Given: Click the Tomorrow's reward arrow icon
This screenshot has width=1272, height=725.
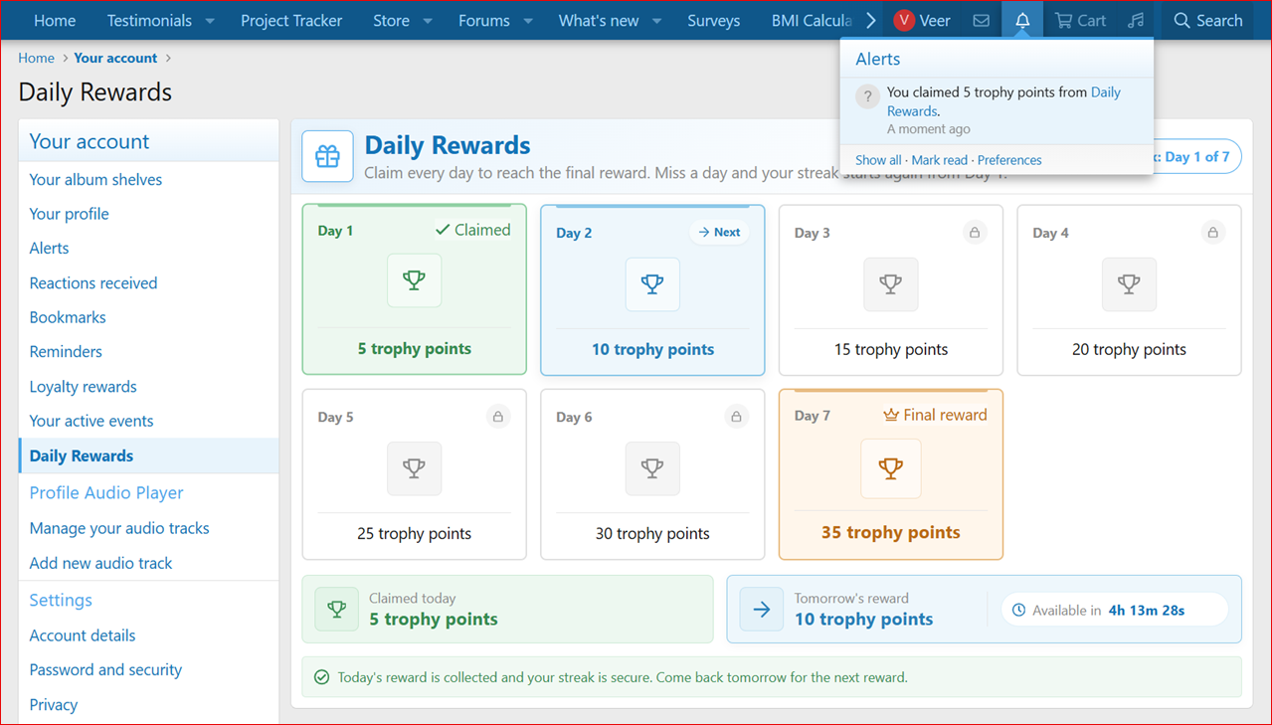Looking at the screenshot, I should pyautogui.click(x=762, y=610).
